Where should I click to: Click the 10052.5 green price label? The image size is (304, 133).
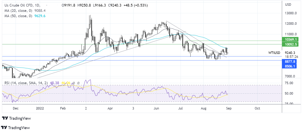click(290, 44)
